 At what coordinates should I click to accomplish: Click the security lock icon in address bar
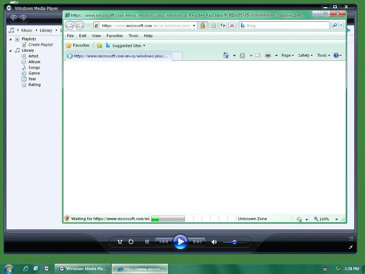point(202,25)
